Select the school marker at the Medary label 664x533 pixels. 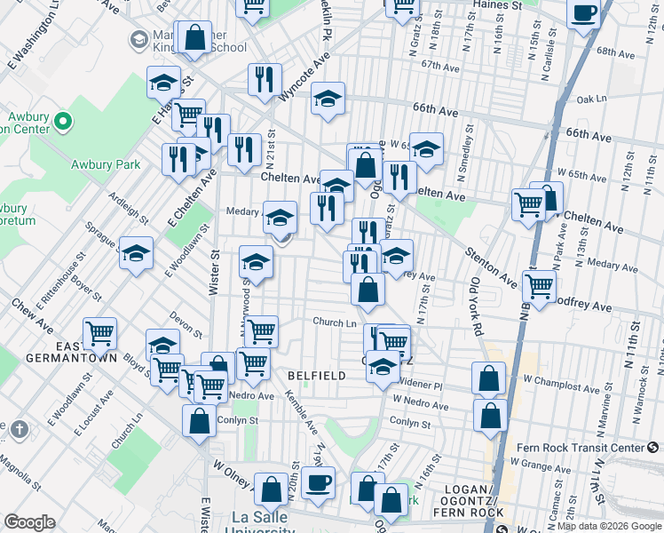click(x=280, y=219)
